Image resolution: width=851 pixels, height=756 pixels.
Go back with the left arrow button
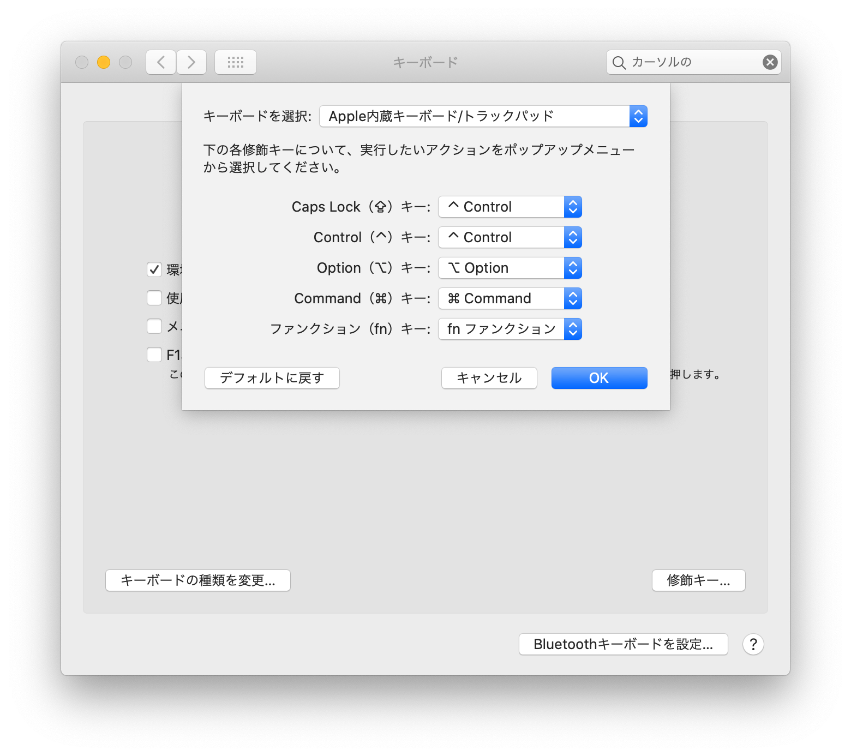click(x=161, y=62)
